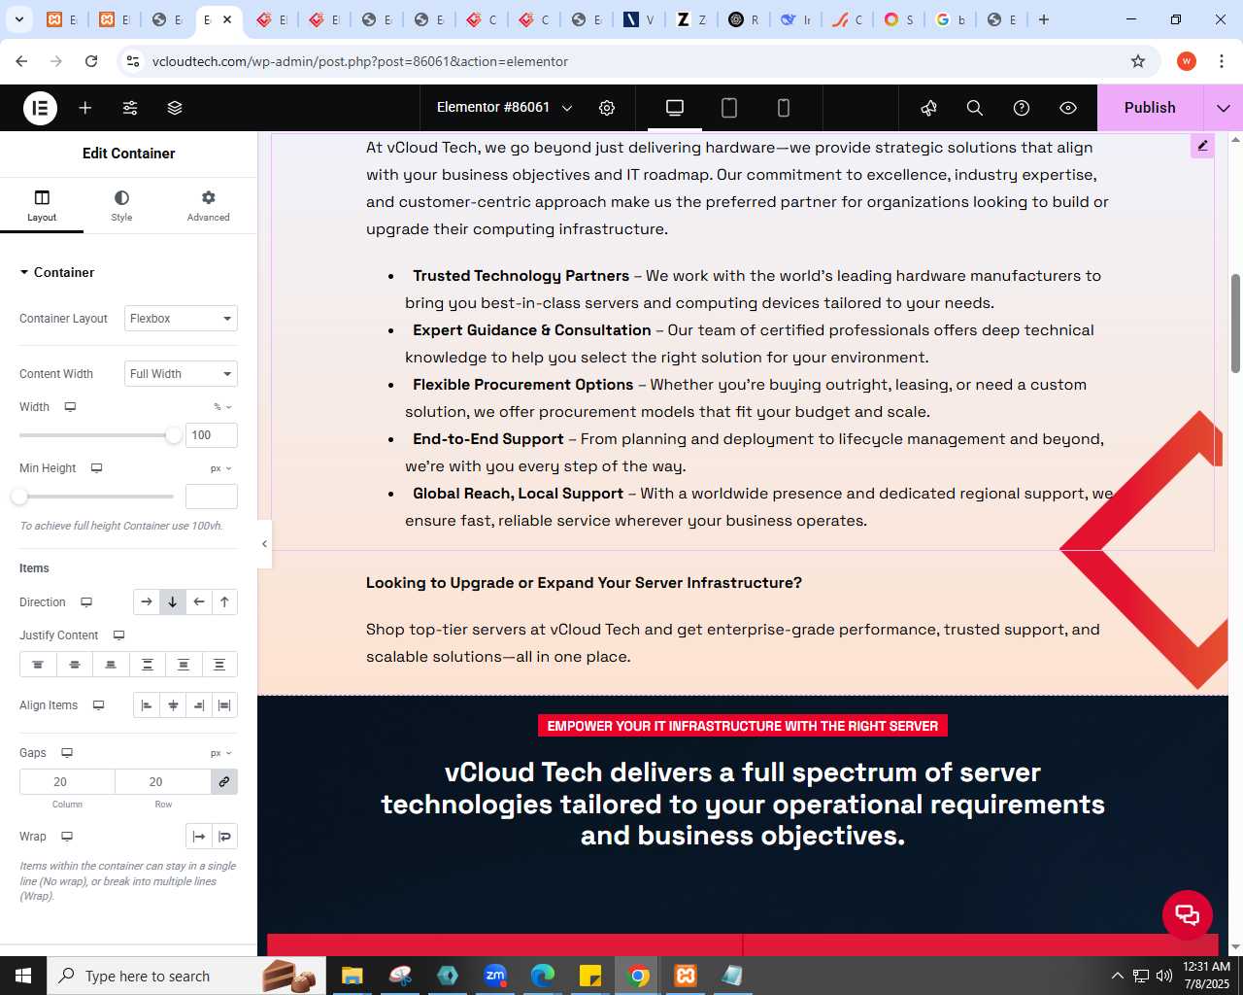Open page settings gear icon
The height and width of the screenshot is (995, 1243).
pos(607,108)
